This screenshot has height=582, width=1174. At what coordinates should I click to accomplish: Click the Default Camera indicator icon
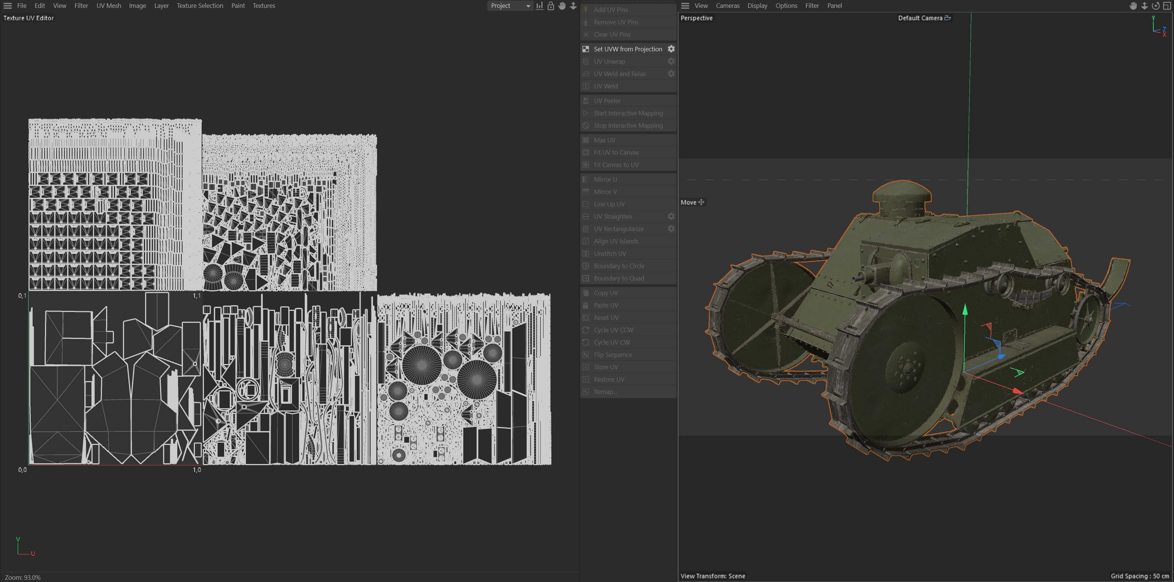(x=948, y=18)
